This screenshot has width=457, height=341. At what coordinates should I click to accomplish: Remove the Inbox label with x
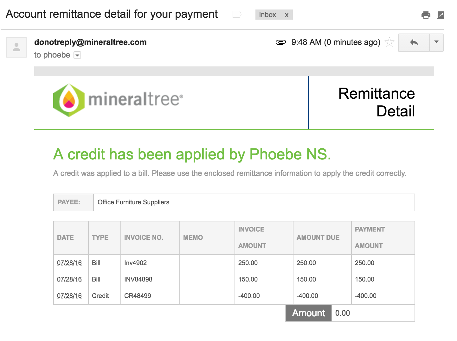click(x=286, y=15)
